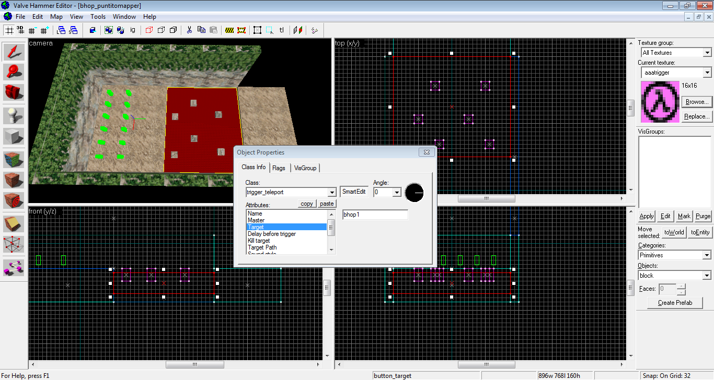The image size is (714, 380).
Task: Click the attribute copy button
Action: tap(307, 204)
